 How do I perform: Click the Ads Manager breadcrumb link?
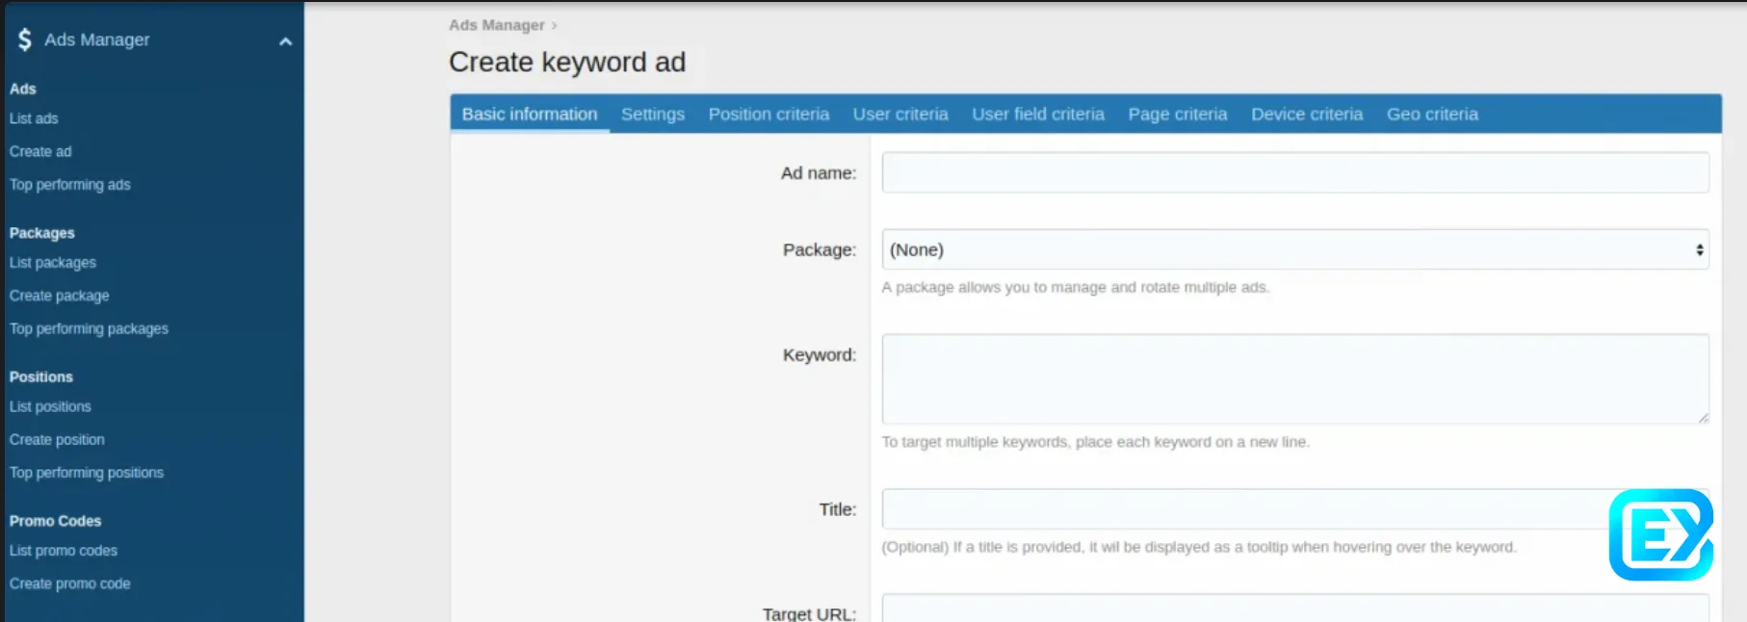pyautogui.click(x=496, y=25)
